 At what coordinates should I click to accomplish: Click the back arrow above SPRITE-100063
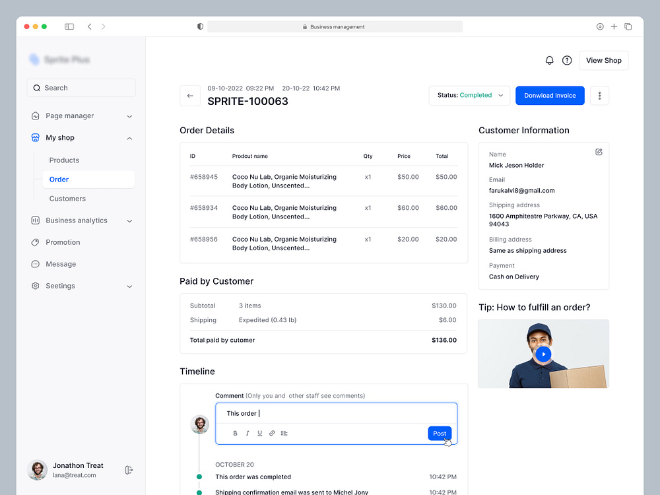pyautogui.click(x=190, y=96)
